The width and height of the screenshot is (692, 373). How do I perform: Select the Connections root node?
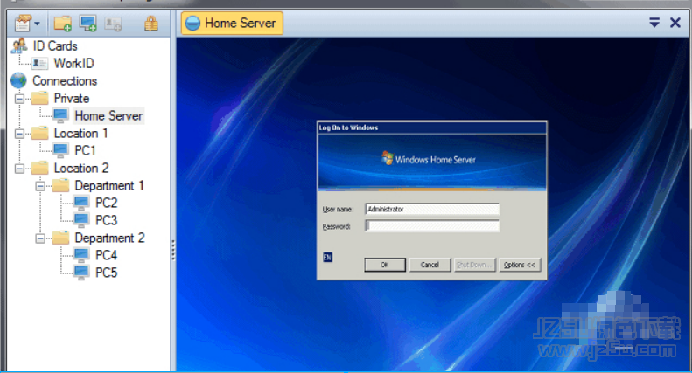(65, 80)
